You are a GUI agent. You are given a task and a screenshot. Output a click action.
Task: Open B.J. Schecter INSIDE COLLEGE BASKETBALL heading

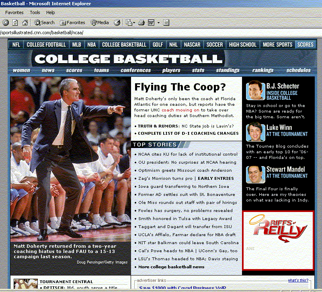tap(283, 91)
